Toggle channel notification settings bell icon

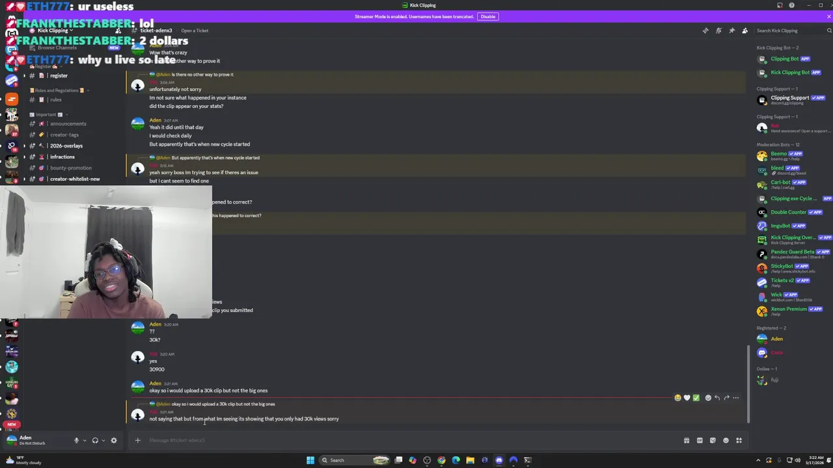coord(718,31)
